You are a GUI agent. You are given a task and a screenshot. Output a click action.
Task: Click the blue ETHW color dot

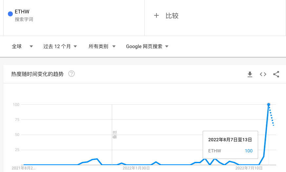[10, 13]
